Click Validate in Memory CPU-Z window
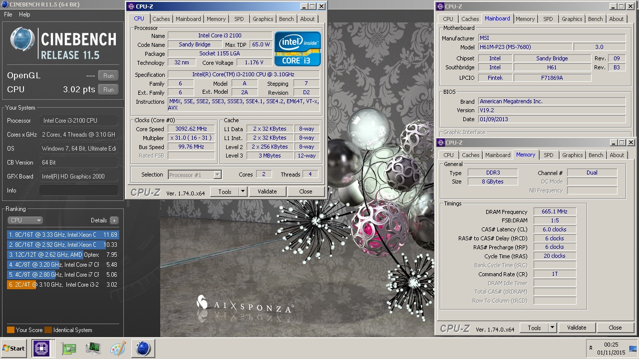This screenshot has width=639, height=359. click(577, 328)
